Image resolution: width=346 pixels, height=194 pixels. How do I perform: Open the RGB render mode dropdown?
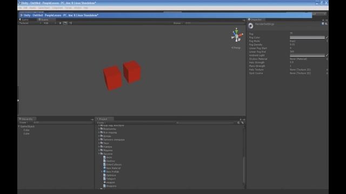[x=50, y=23]
